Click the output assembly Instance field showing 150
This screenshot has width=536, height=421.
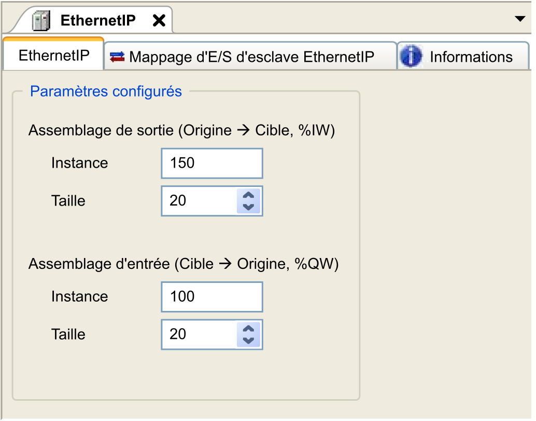tap(212, 164)
